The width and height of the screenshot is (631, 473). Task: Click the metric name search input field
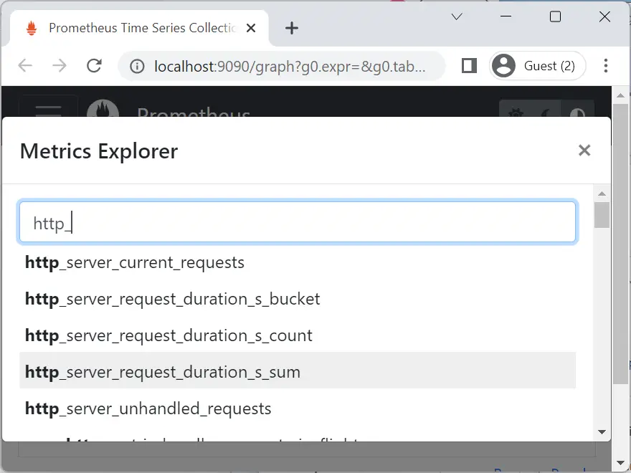pyautogui.click(x=297, y=222)
